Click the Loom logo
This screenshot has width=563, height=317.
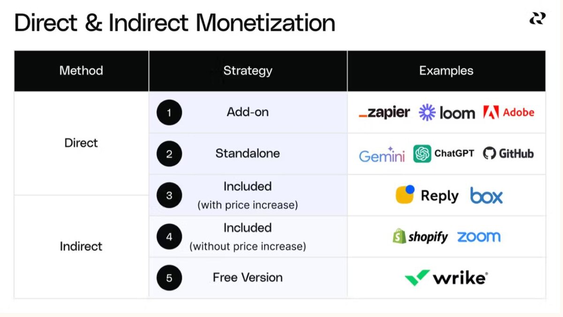coord(446,113)
